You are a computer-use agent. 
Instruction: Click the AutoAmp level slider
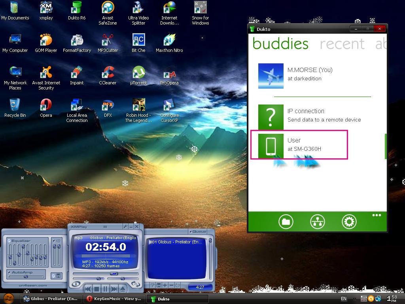[26, 277]
